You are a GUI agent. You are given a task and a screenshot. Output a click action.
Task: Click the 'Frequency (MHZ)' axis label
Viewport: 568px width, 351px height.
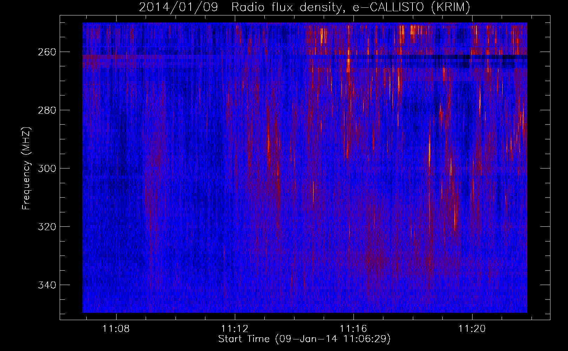[x=26, y=168]
